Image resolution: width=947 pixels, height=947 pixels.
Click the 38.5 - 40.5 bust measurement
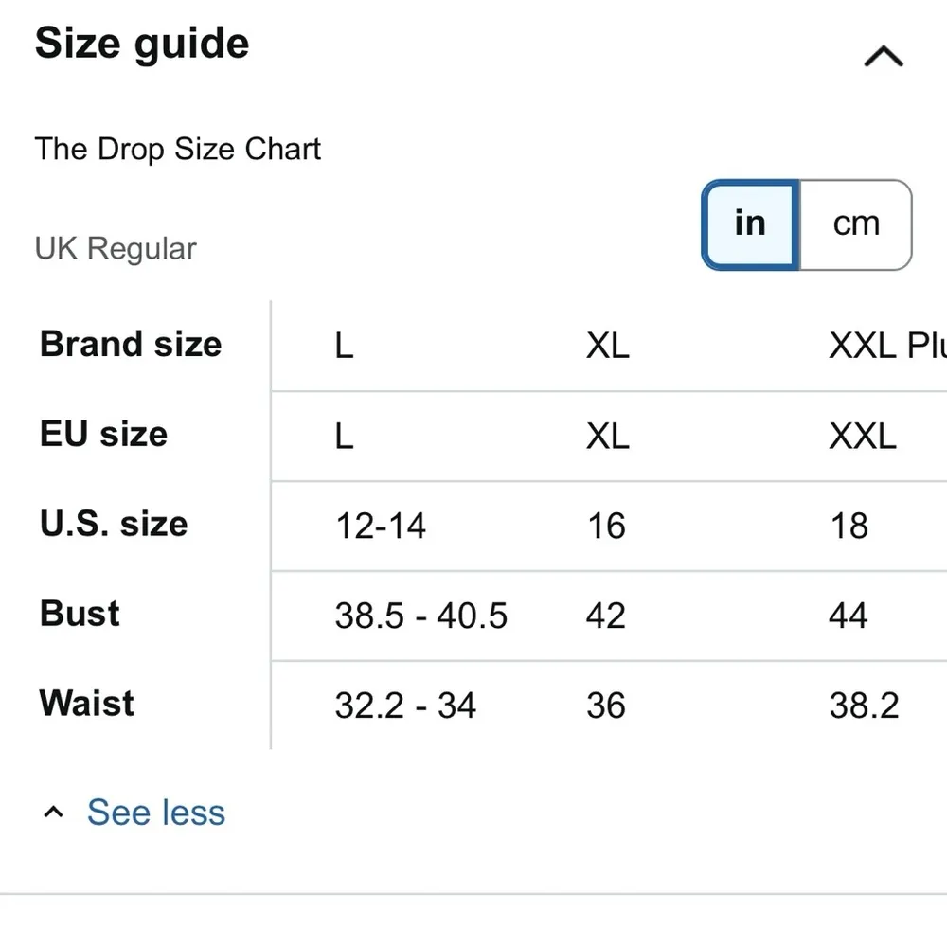click(421, 616)
